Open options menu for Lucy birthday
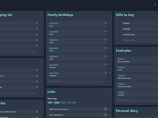This screenshot has height=118, width=158. click(x=109, y=23)
